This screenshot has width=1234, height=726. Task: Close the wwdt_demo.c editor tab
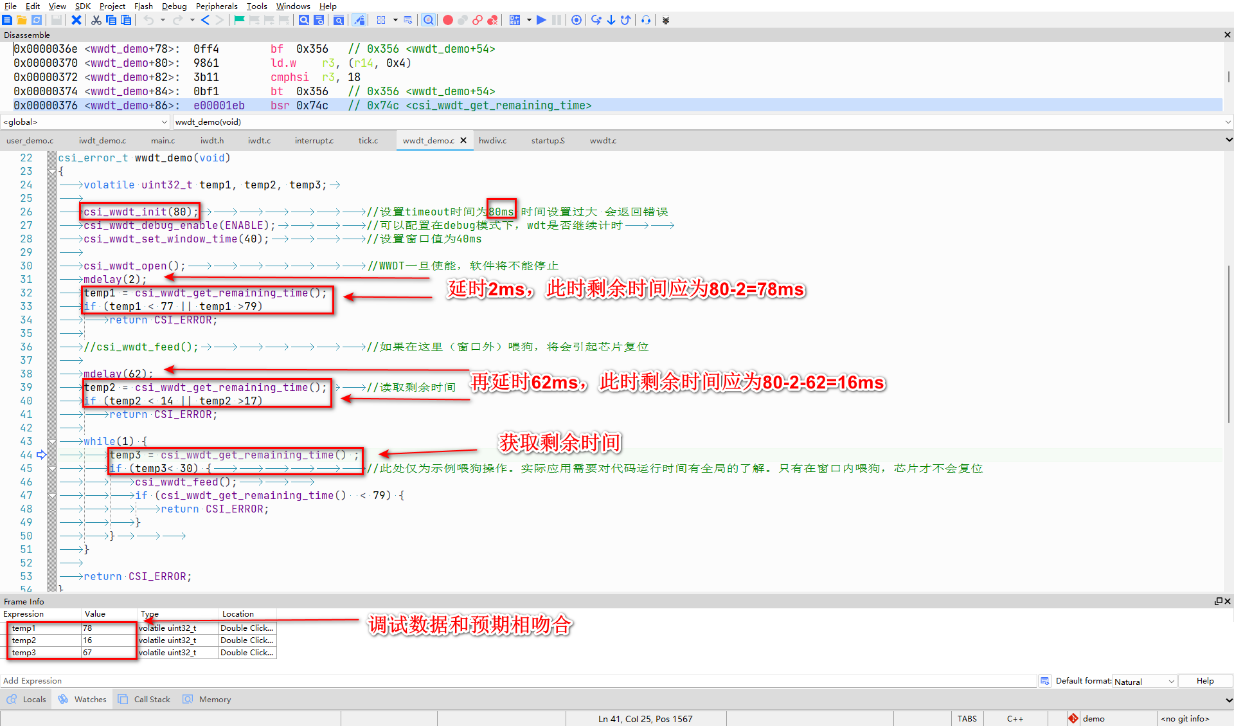(x=463, y=140)
